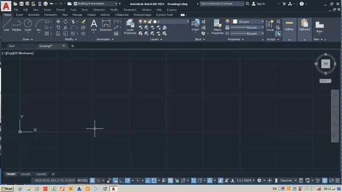342x192 pixels.
Task: Toggle transparency display in status bar
Action: coord(170,180)
